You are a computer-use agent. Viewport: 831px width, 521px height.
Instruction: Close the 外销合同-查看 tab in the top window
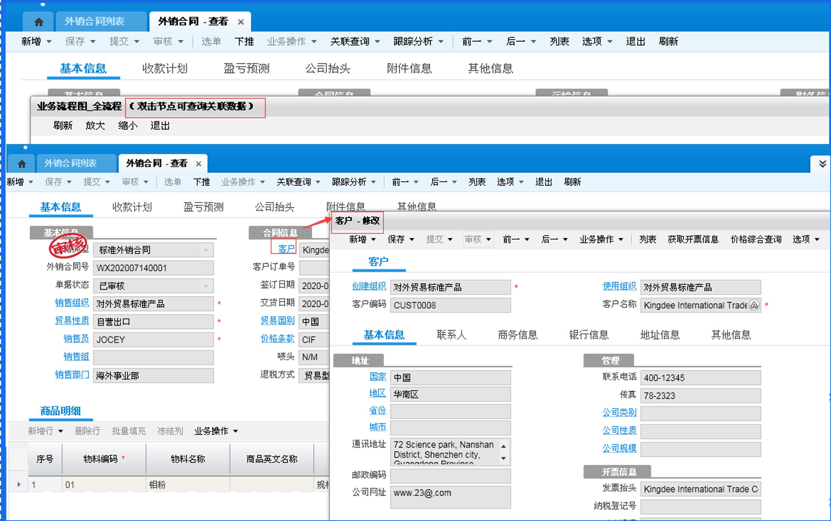pyautogui.click(x=241, y=22)
